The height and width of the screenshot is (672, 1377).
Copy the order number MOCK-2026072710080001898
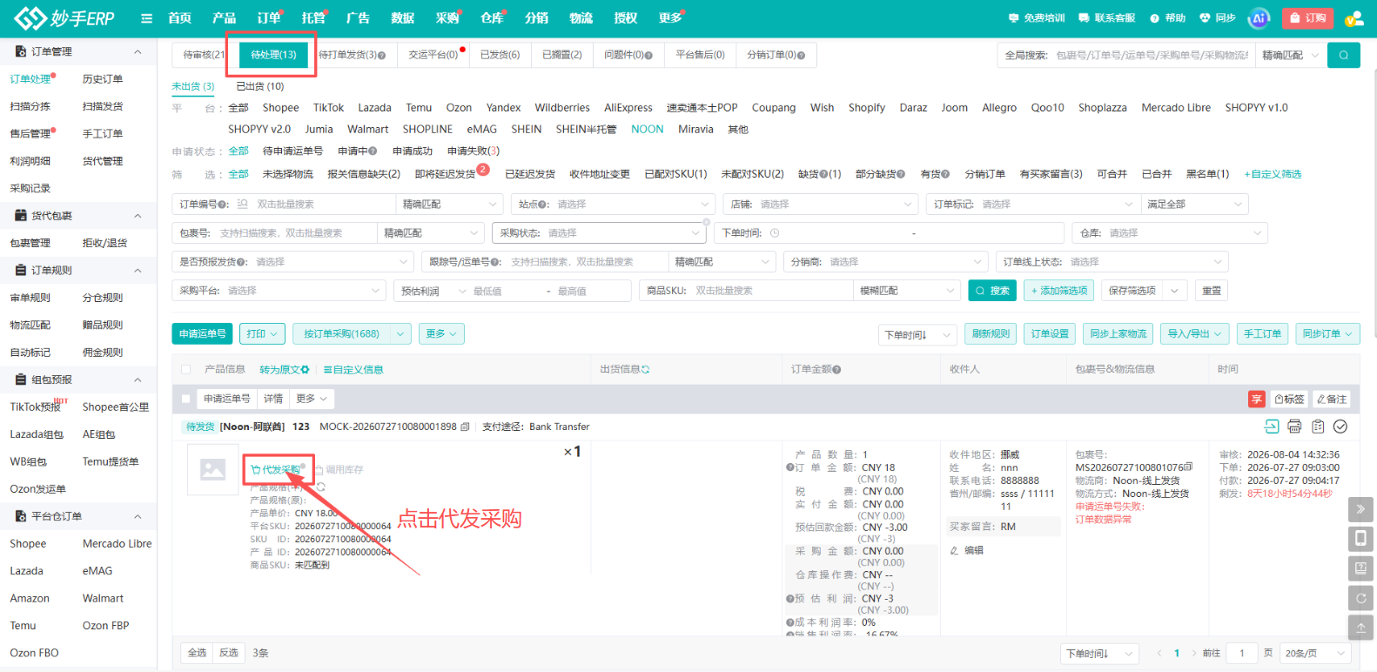[465, 427]
